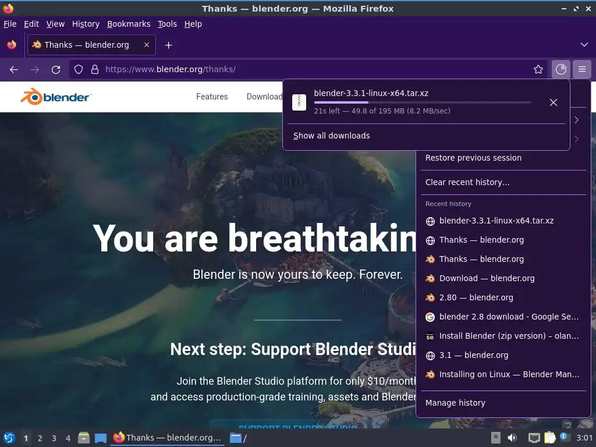Open blender 2.8 download Google search entry

point(503,317)
